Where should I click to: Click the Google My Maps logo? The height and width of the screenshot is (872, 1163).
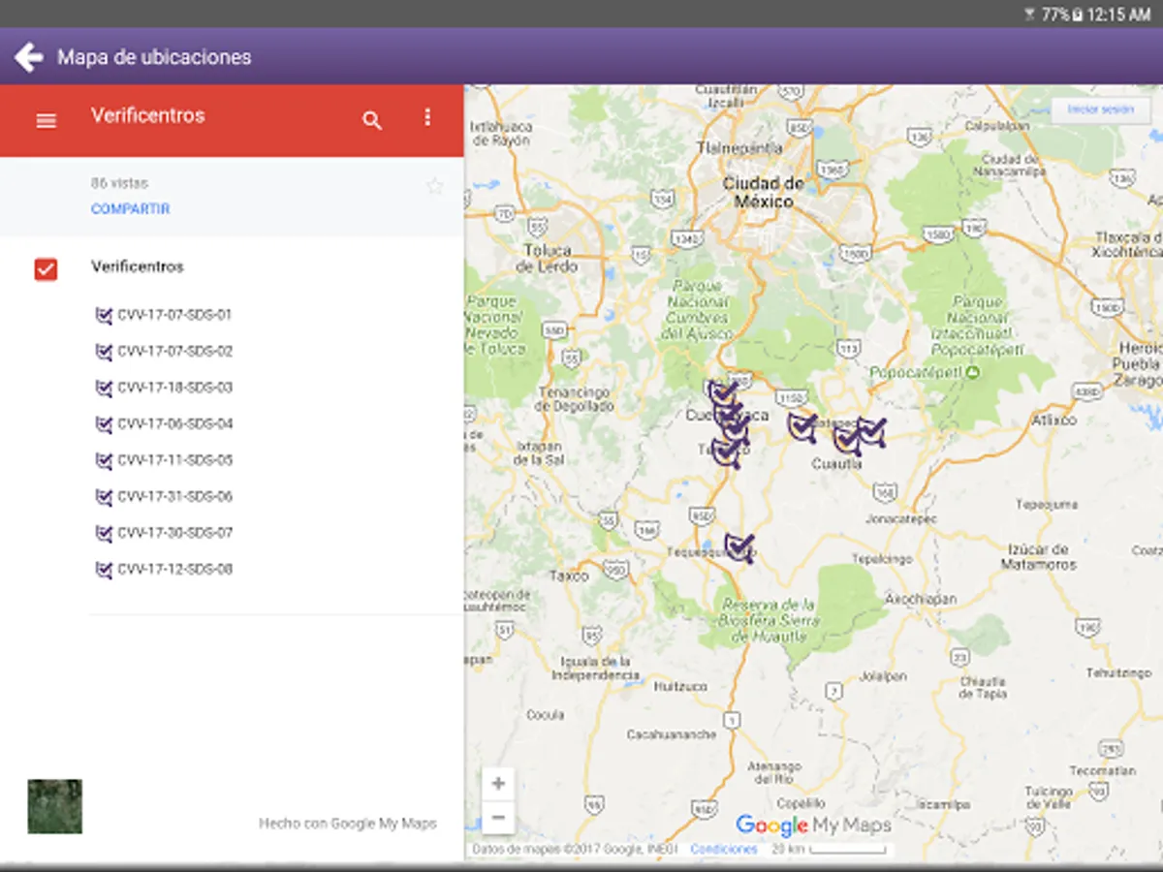click(813, 825)
